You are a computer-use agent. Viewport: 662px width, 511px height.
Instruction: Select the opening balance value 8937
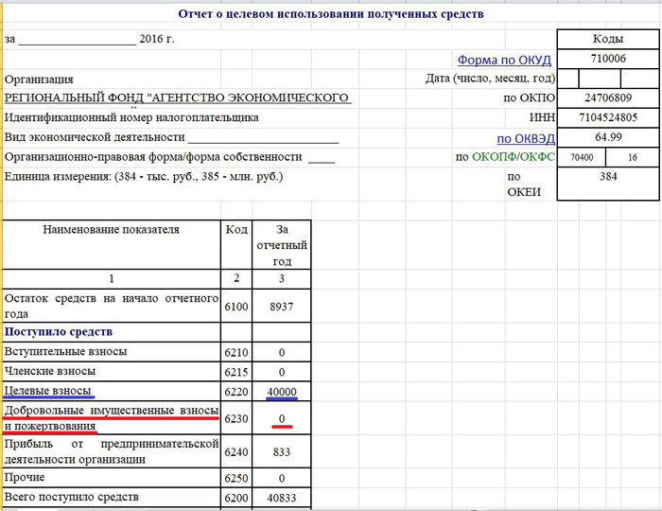[282, 308]
